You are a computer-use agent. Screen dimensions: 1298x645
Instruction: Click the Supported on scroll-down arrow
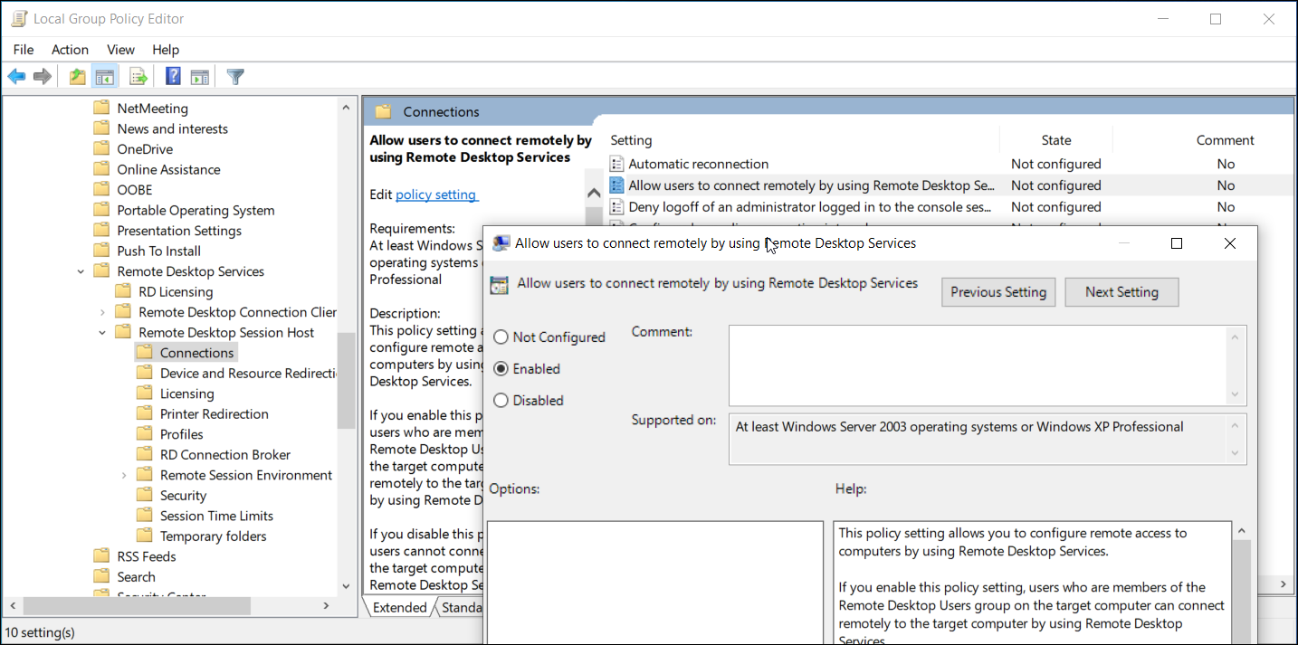1236,453
